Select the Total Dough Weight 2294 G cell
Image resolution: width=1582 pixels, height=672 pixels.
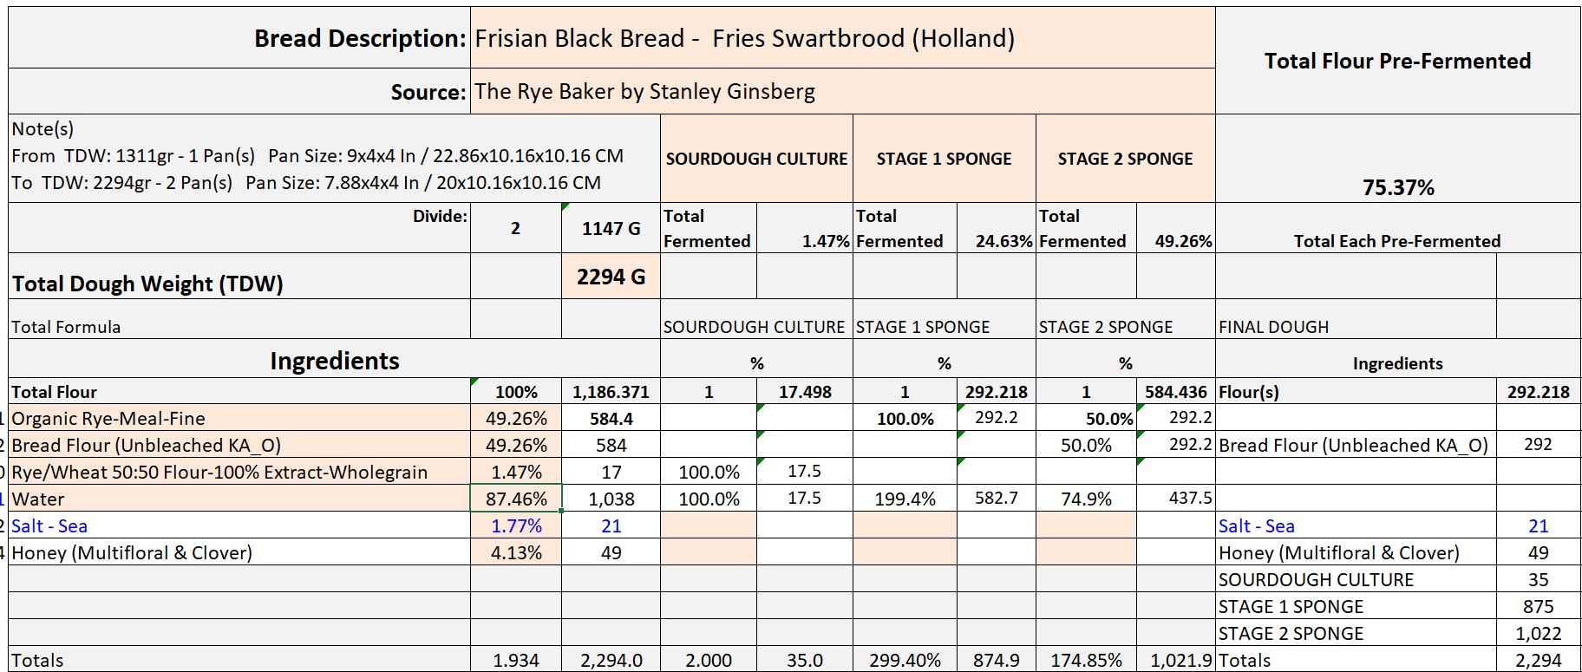click(x=611, y=277)
